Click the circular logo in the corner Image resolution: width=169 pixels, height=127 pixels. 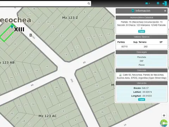[164, 123]
